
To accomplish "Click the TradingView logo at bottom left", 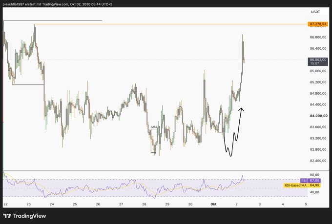I will pos(24,216).
